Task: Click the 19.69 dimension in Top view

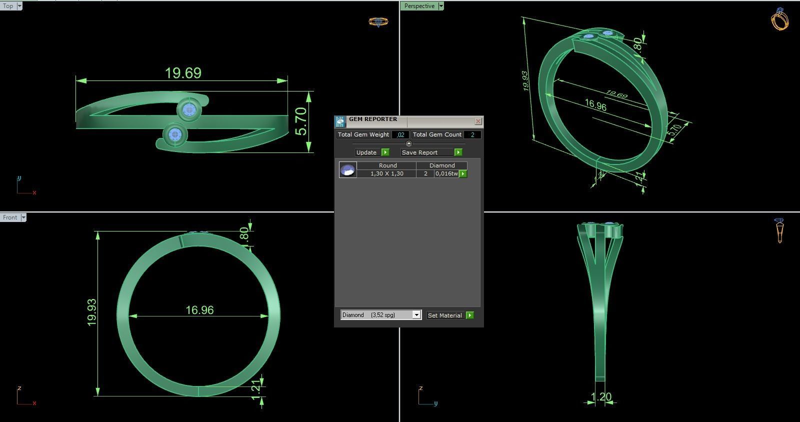Action: point(183,73)
